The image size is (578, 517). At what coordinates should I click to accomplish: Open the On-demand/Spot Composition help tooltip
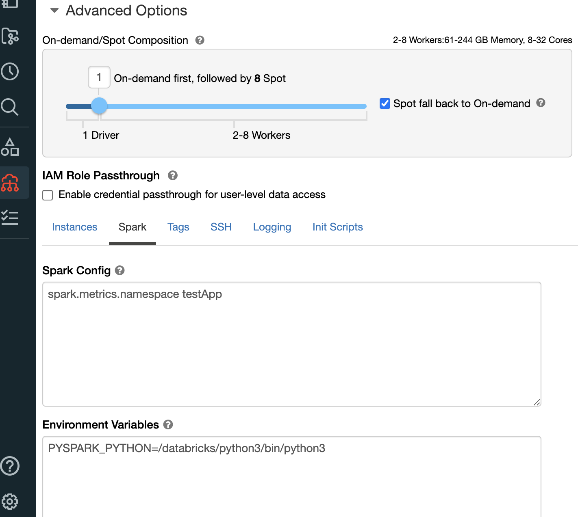coord(199,40)
